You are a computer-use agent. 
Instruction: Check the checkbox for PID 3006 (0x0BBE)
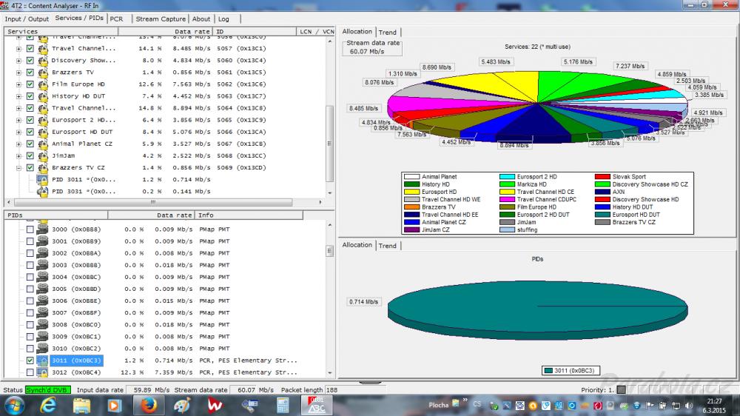[30, 301]
